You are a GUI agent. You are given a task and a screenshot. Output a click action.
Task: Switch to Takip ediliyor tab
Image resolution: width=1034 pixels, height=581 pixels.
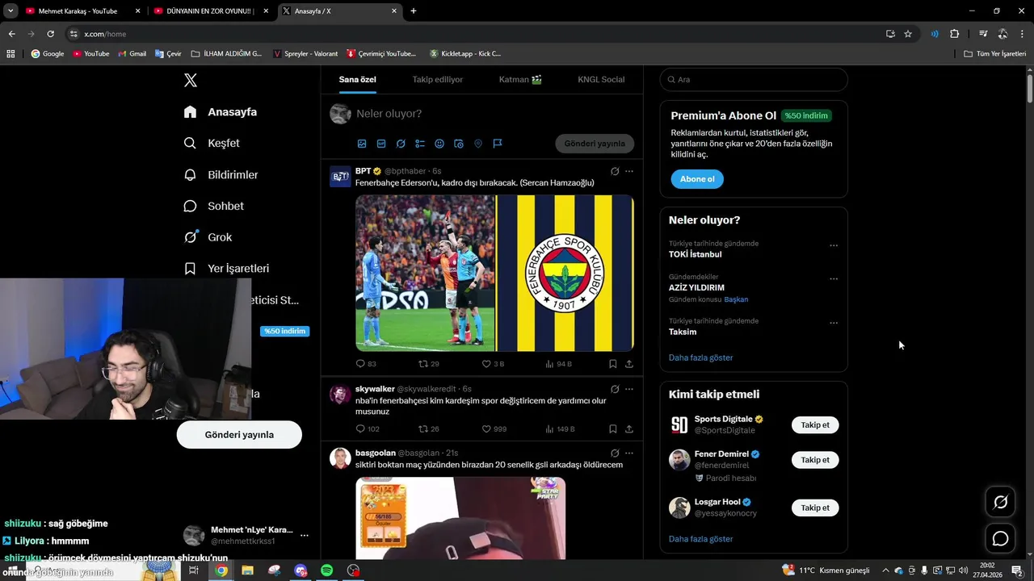[x=438, y=79]
